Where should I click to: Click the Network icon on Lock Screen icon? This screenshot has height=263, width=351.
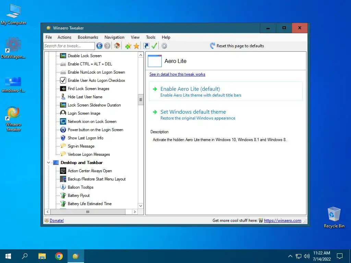(63, 122)
